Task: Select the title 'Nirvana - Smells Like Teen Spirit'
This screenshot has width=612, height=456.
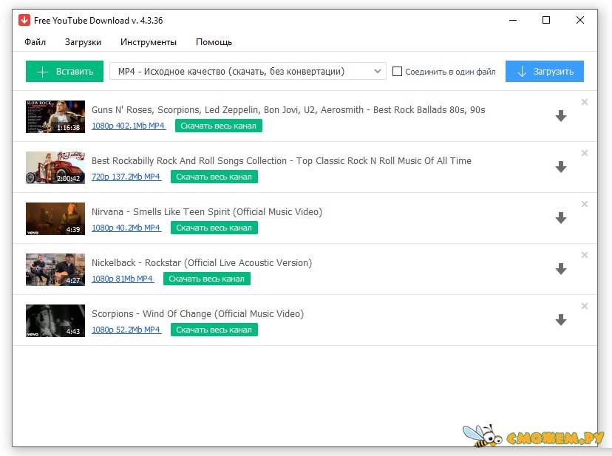Action: click(207, 211)
